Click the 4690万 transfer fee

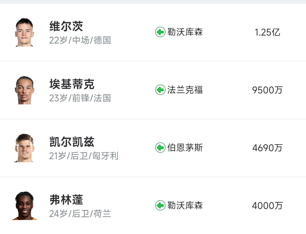pyautogui.click(x=267, y=148)
